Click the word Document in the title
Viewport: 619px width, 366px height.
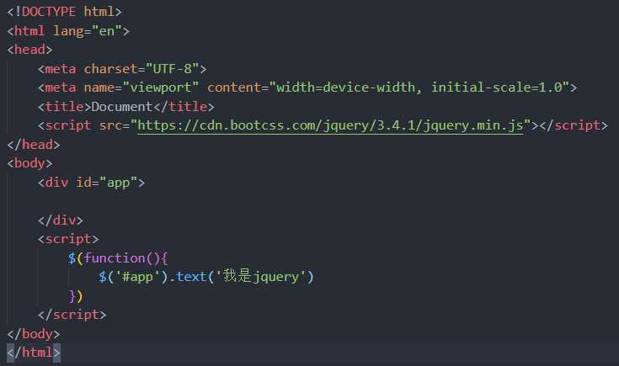[122, 107]
